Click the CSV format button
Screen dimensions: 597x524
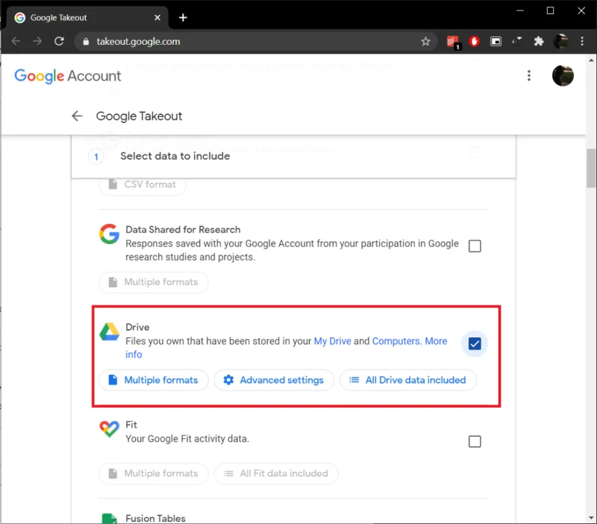pyautogui.click(x=143, y=184)
